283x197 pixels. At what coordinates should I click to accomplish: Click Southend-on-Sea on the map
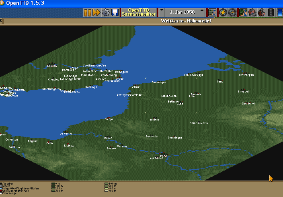(94, 66)
